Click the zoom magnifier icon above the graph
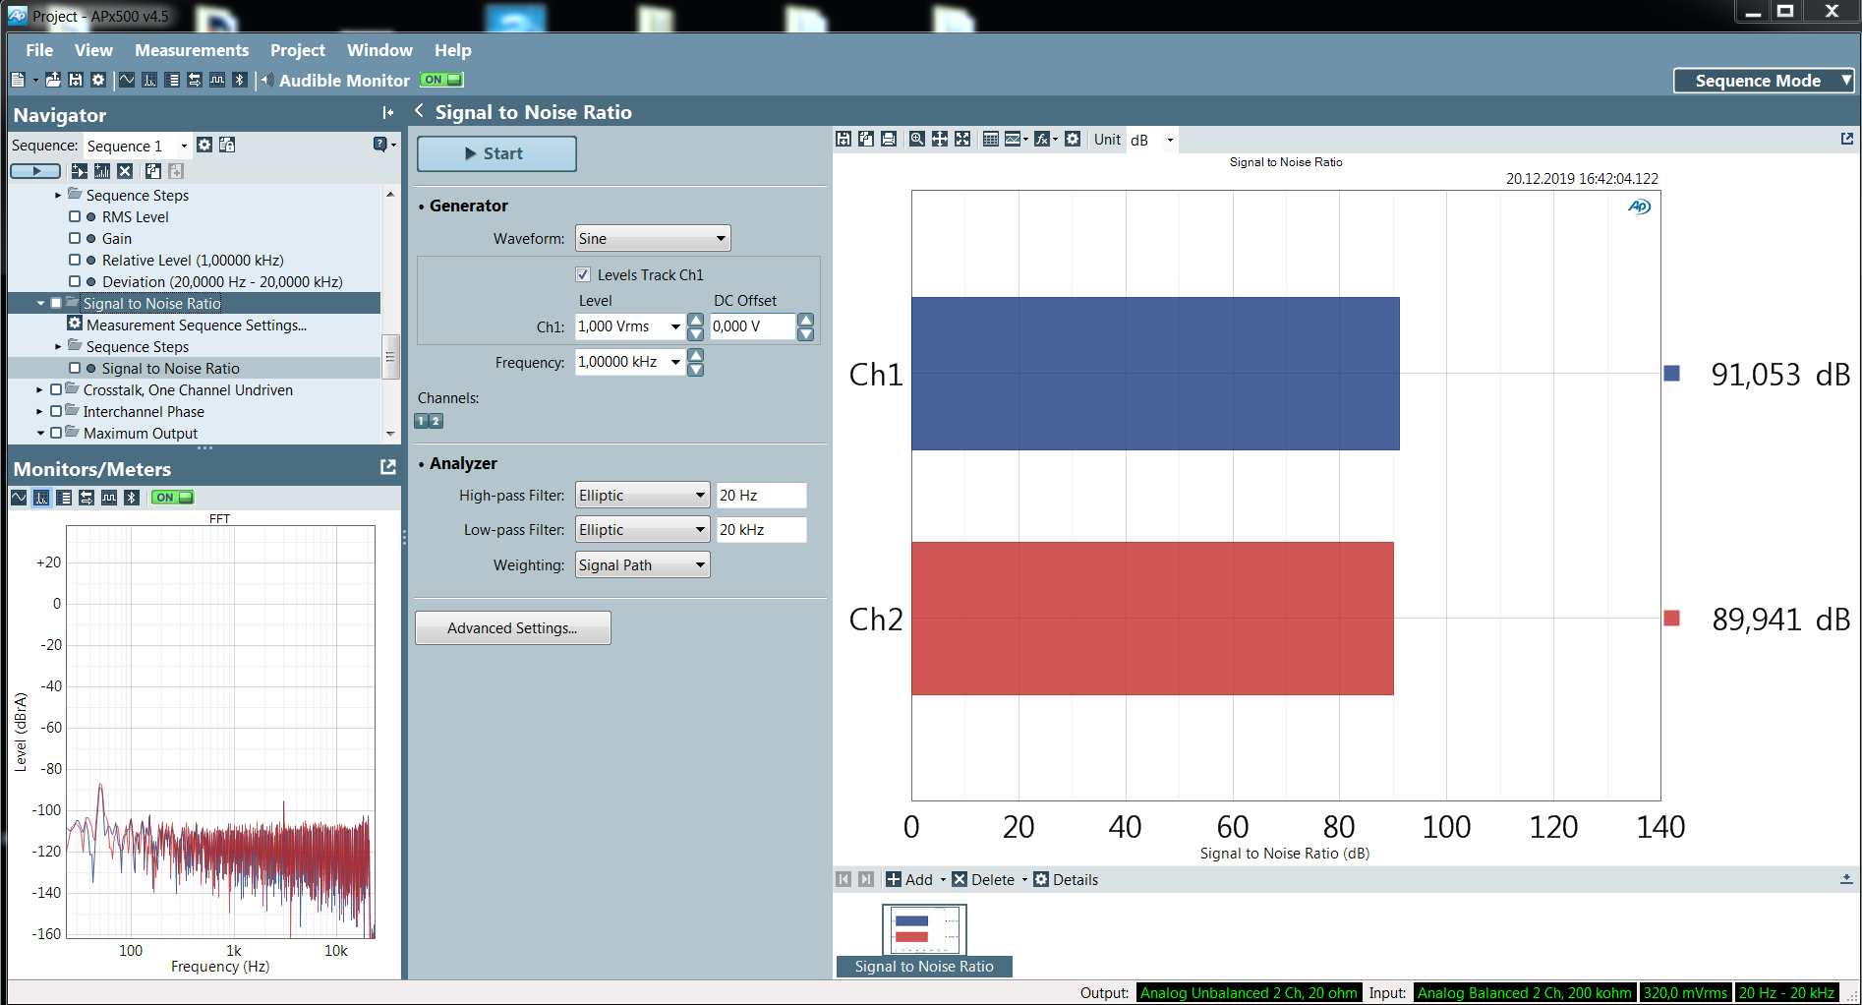Screen dimensions: 1862x1005 916,140
